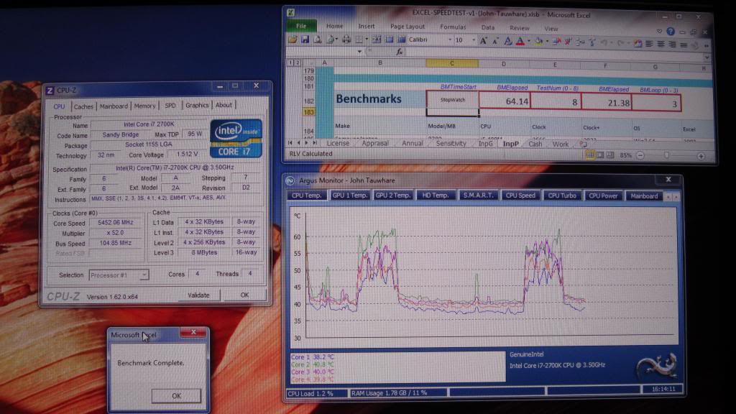The width and height of the screenshot is (736, 414).
Task: Click Zoom Out minus button in Excel
Action: point(640,155)
